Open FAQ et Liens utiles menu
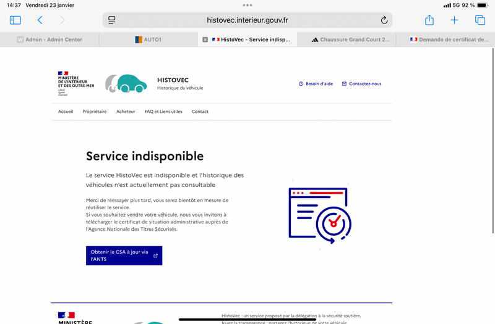The image size is (495, 324). pyautogui.click(x=163, y=112)
